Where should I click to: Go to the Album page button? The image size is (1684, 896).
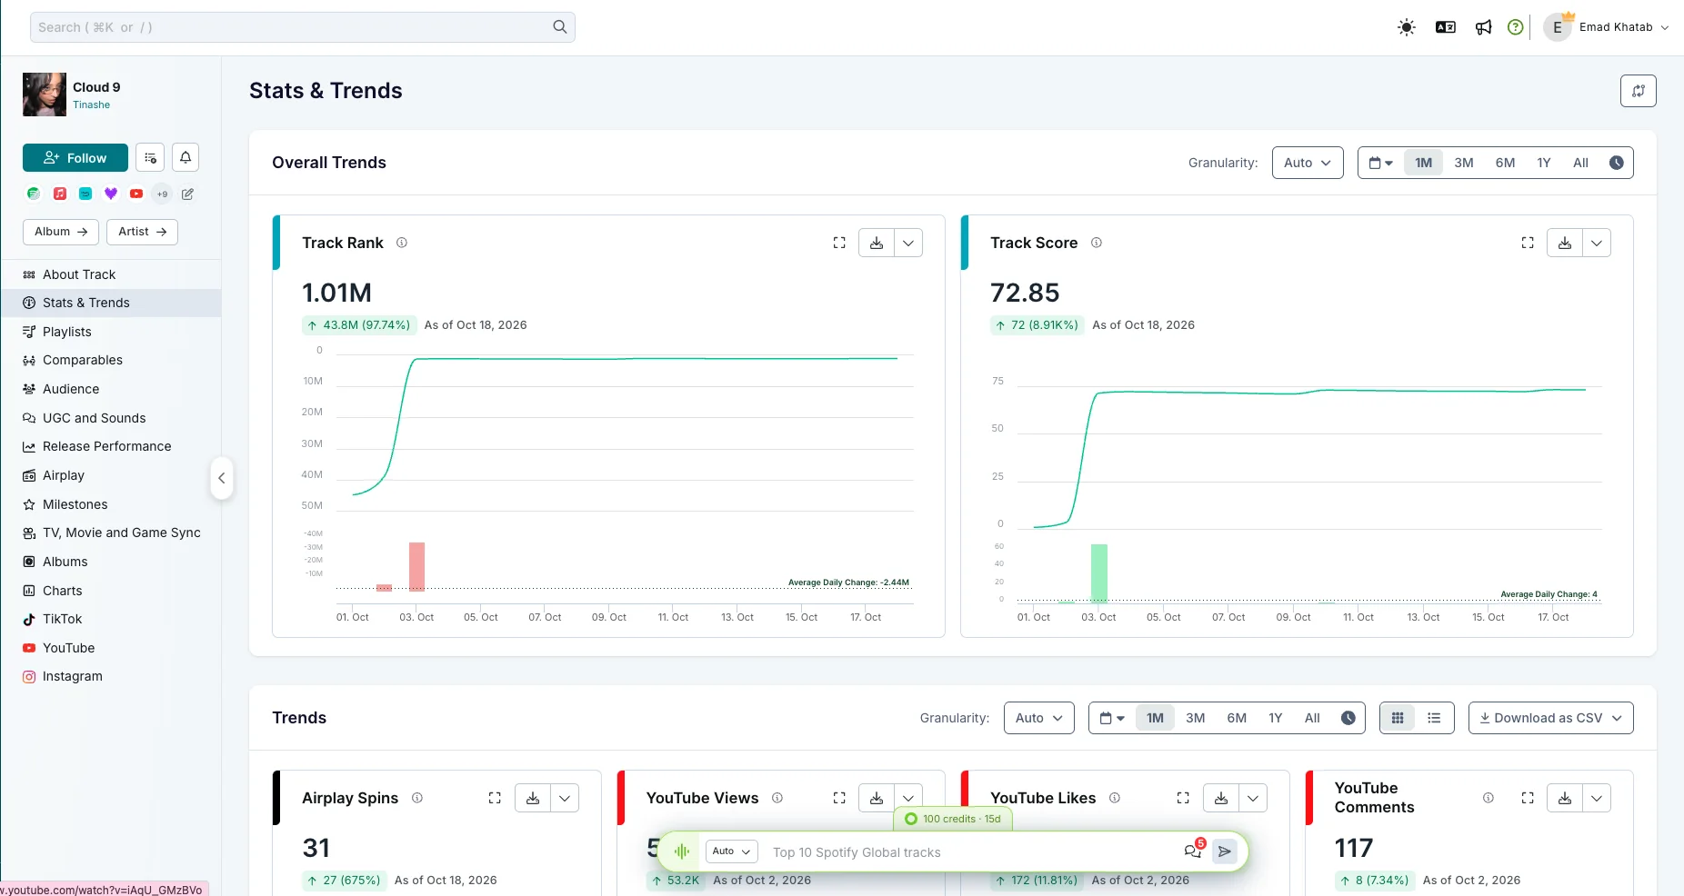[61, 232]
